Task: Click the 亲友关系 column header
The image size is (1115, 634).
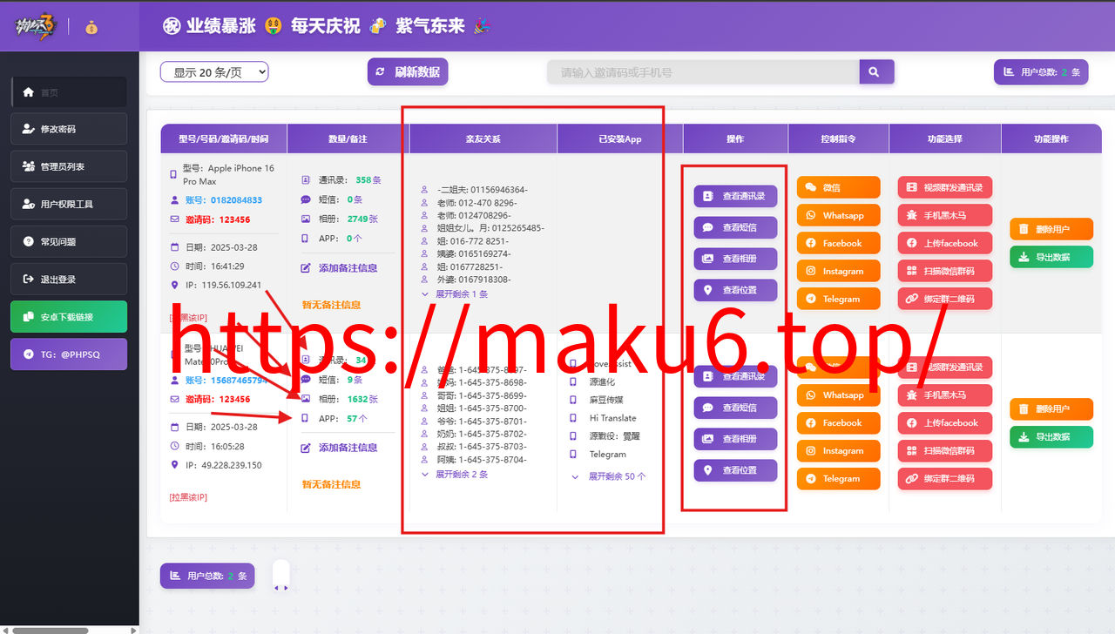Action: 483,139
